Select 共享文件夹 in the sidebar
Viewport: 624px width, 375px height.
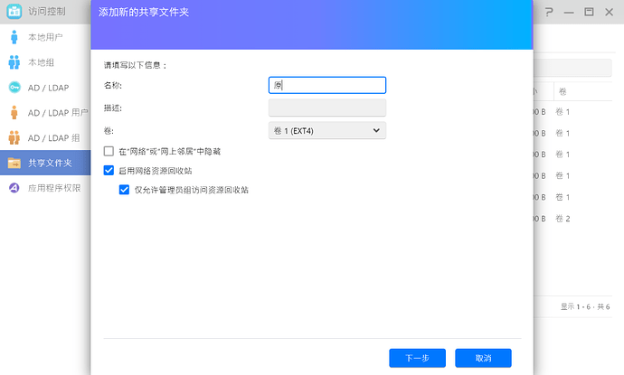(43, 164)
